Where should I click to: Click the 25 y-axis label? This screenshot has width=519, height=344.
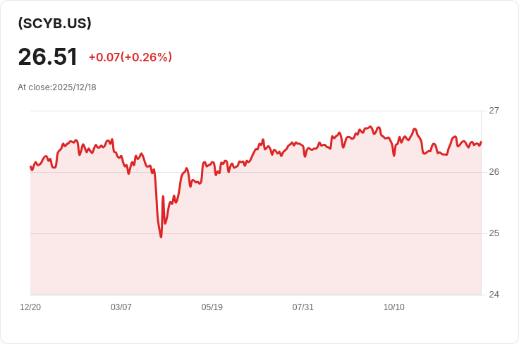(x=494, y=233)
